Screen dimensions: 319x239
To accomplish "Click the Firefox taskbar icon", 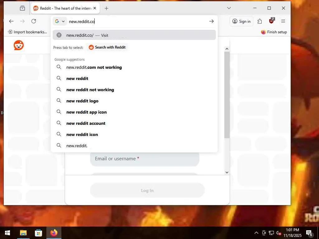I will click(54, 233).
